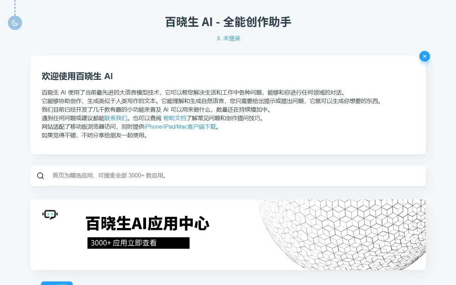456x285 pixels.
Task: Click the person icon beside 未登录
Action: click(218, 38)
